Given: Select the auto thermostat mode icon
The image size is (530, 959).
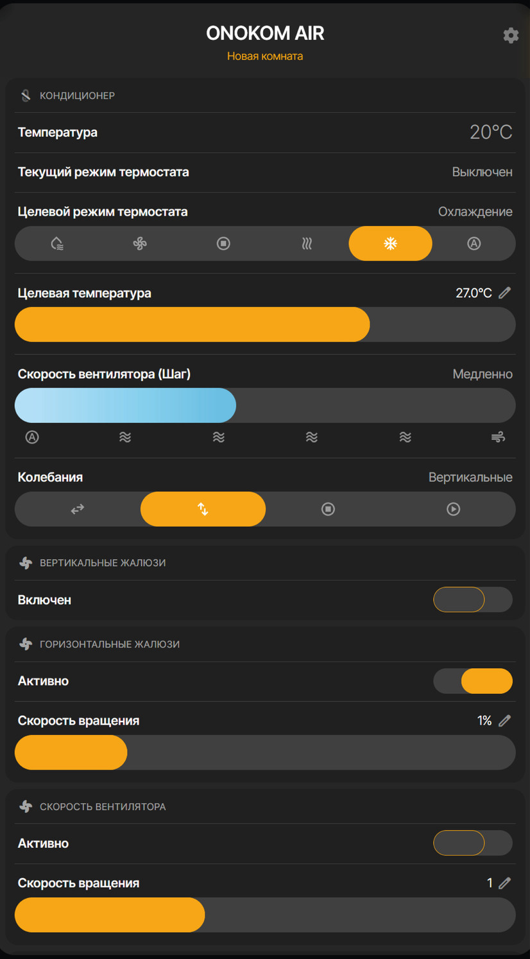Looking at the screenshot, I should point(474,243).
